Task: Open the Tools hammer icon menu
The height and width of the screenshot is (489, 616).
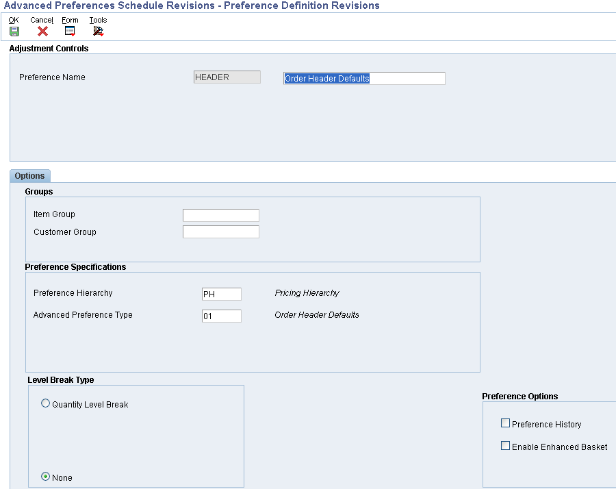Action: click(x=98, y=32)
